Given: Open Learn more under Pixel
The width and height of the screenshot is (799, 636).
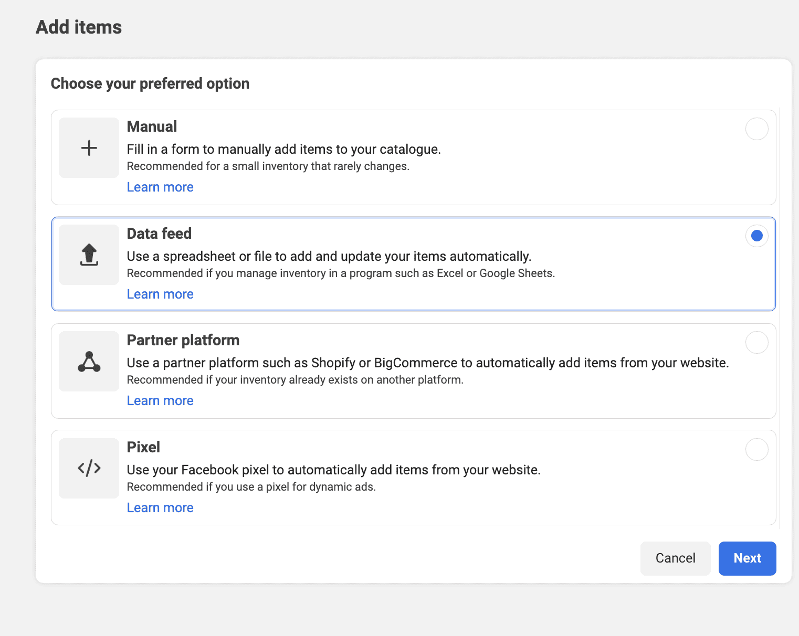Looking at the screenshot, I should pos(160,507).
